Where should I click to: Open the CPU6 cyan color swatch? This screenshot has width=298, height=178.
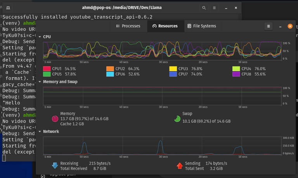tap(110, 74)
